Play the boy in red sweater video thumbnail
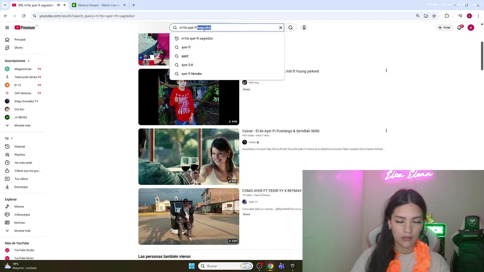The image size is (484, 272). point(189,97)
